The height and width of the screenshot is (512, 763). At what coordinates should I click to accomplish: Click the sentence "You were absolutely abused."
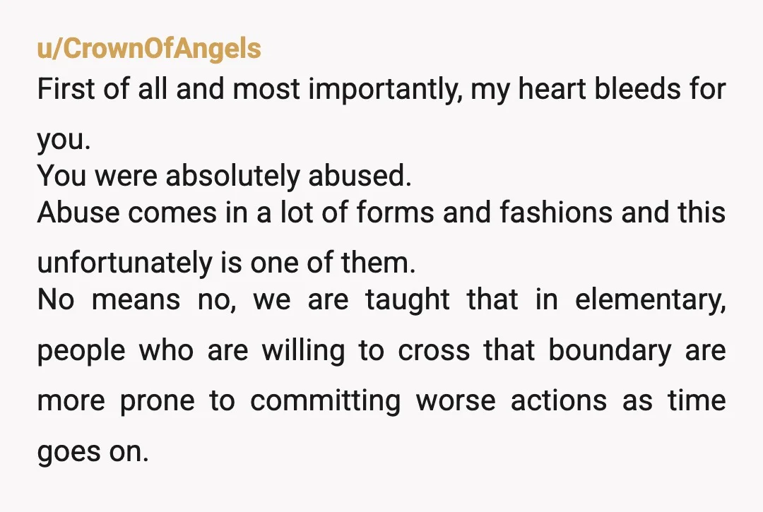pyautogui.click(x=225, y=176)
